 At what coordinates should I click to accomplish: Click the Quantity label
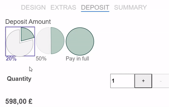(x=19, y=79)
